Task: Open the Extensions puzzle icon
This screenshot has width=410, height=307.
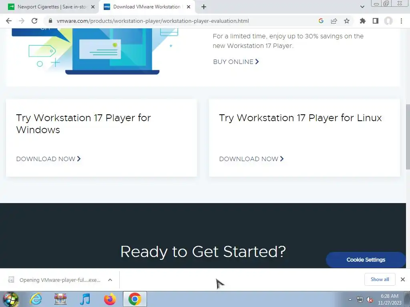Action: 362,21
